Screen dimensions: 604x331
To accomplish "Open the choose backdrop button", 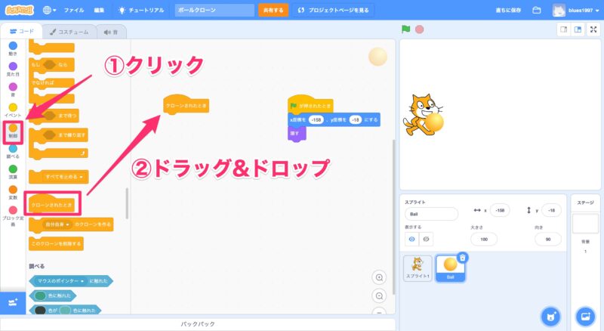I will click(x=584, y=316).
